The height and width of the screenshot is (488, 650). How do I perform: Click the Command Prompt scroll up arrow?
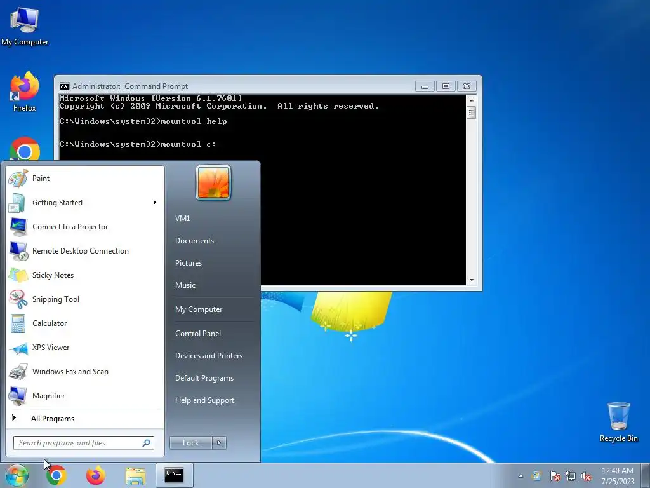coord(472,100)
